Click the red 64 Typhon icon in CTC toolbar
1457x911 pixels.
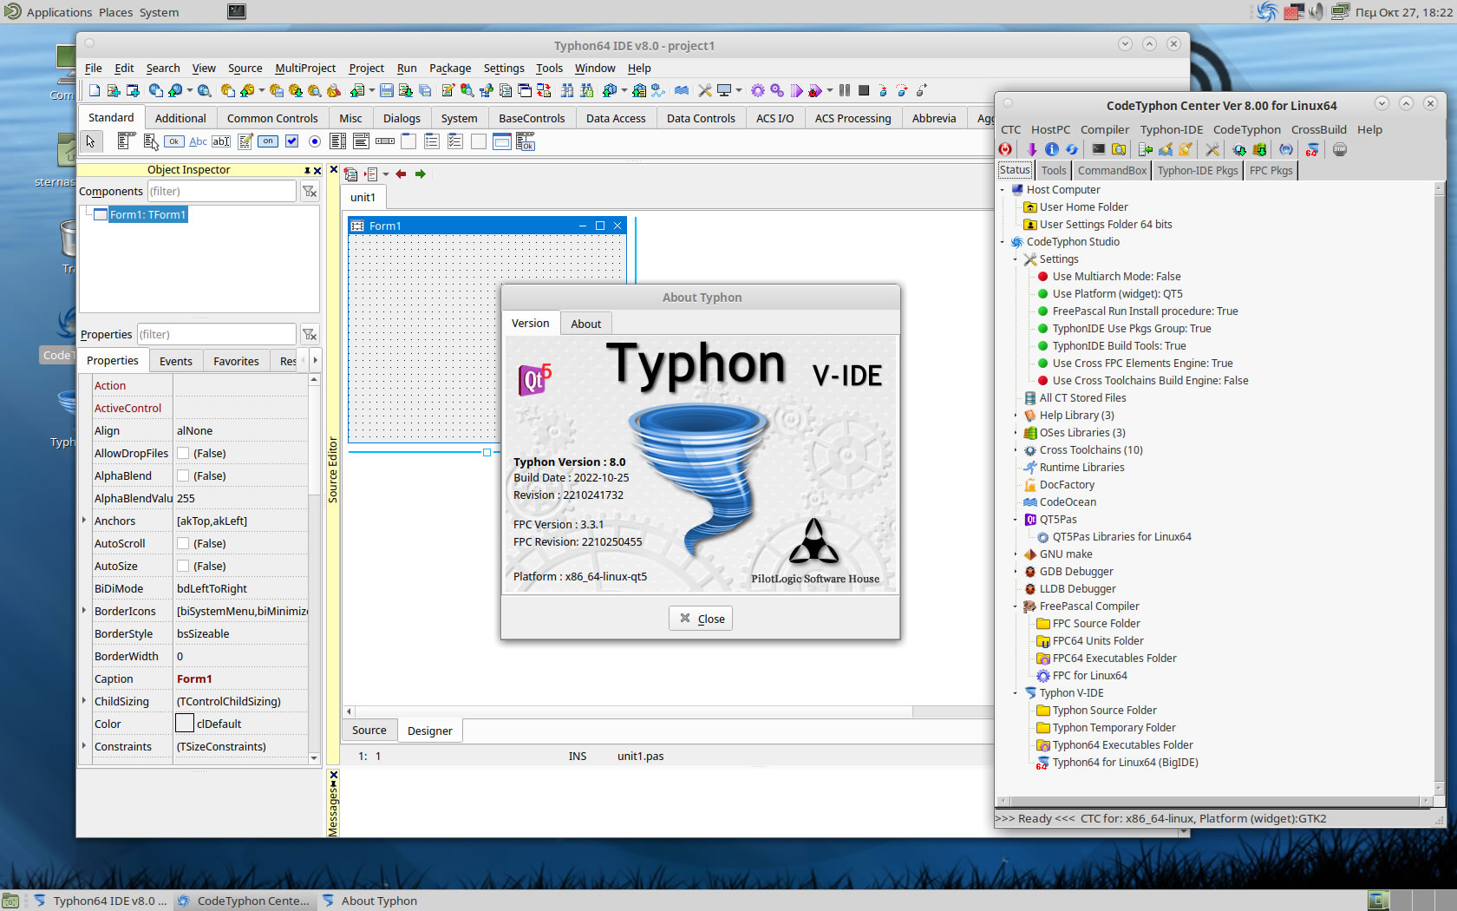(x=1311, y=149)
